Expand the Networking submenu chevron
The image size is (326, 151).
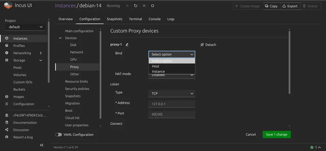(41, 53)
